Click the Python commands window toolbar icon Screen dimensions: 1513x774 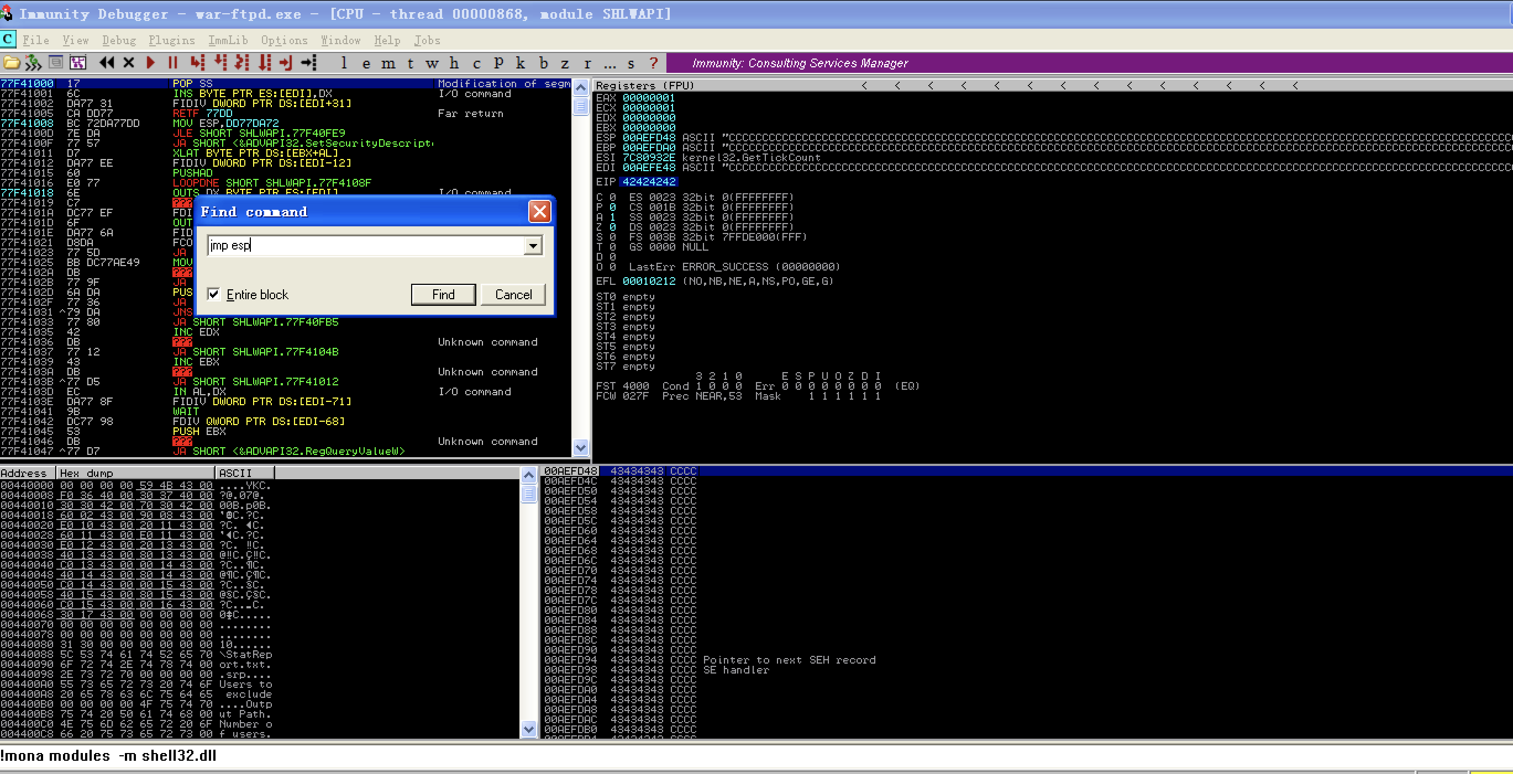56,62
